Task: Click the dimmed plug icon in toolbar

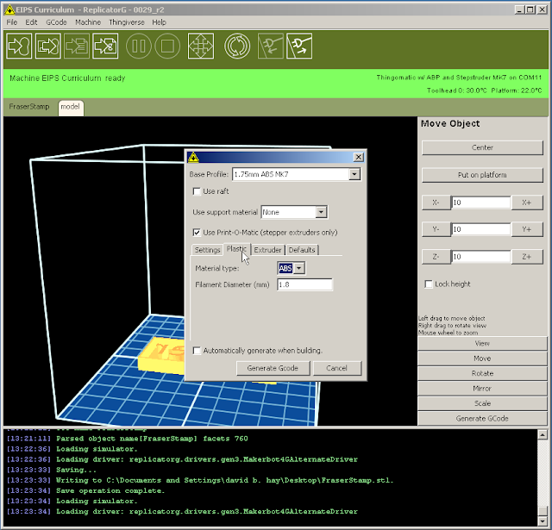Action: click(273, 46)
